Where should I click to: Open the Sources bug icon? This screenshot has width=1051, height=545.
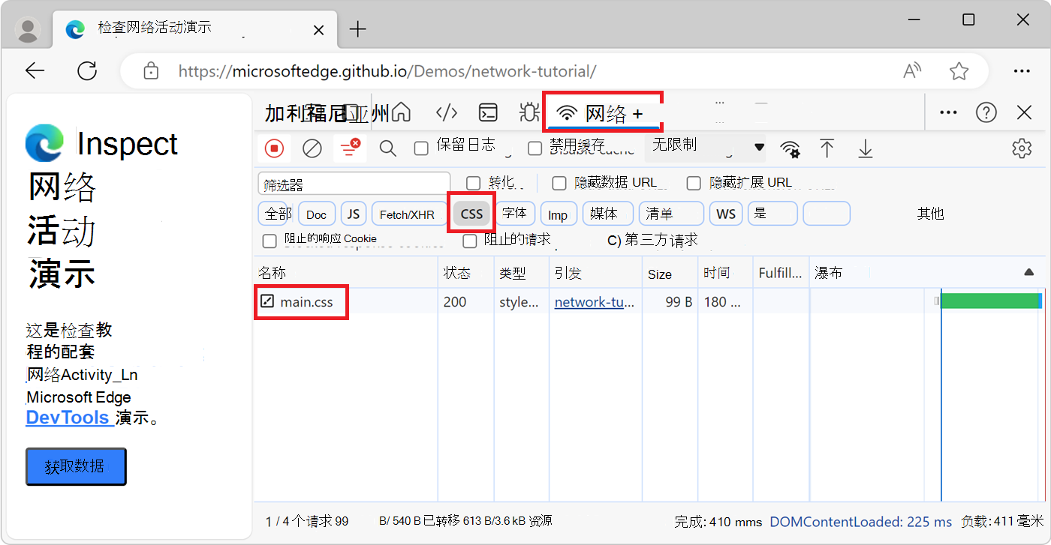click(x=530, y=112)
